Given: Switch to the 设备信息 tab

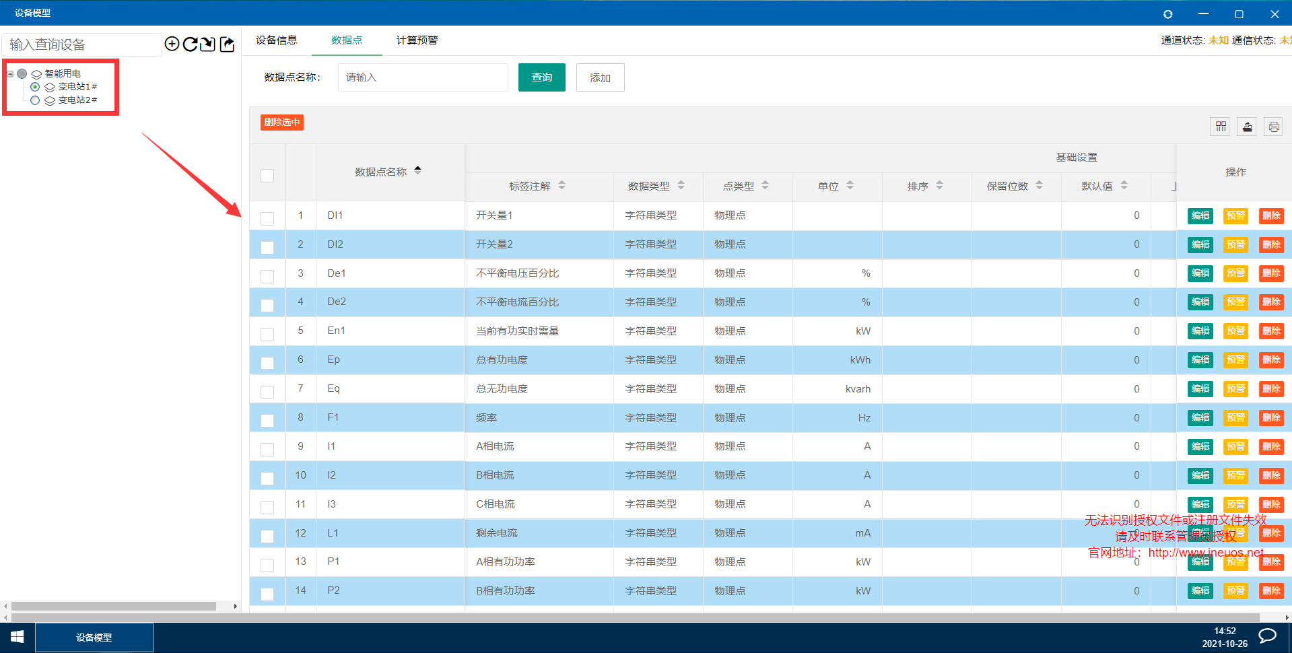Looking at the screenshot, I should (276, 40).
